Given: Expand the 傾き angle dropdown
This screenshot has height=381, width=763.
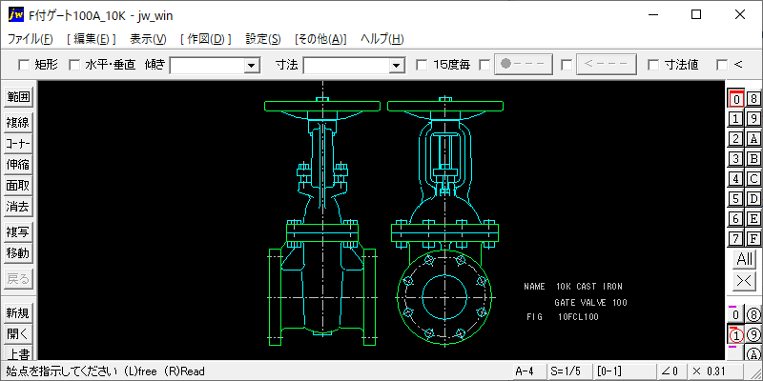Looking at the screenshot, I should point(252,65).
